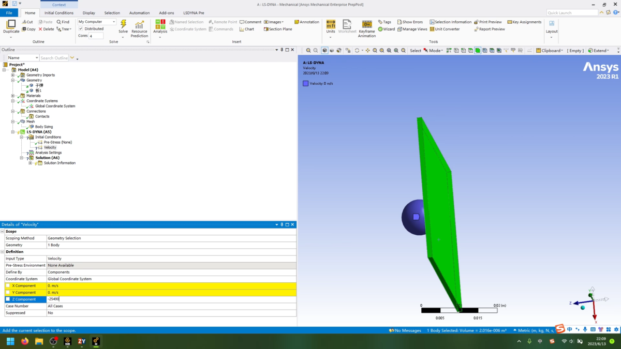Expand the Geometry Imports tree node
This screenshot has height=349, width=621.
point(13,75)
